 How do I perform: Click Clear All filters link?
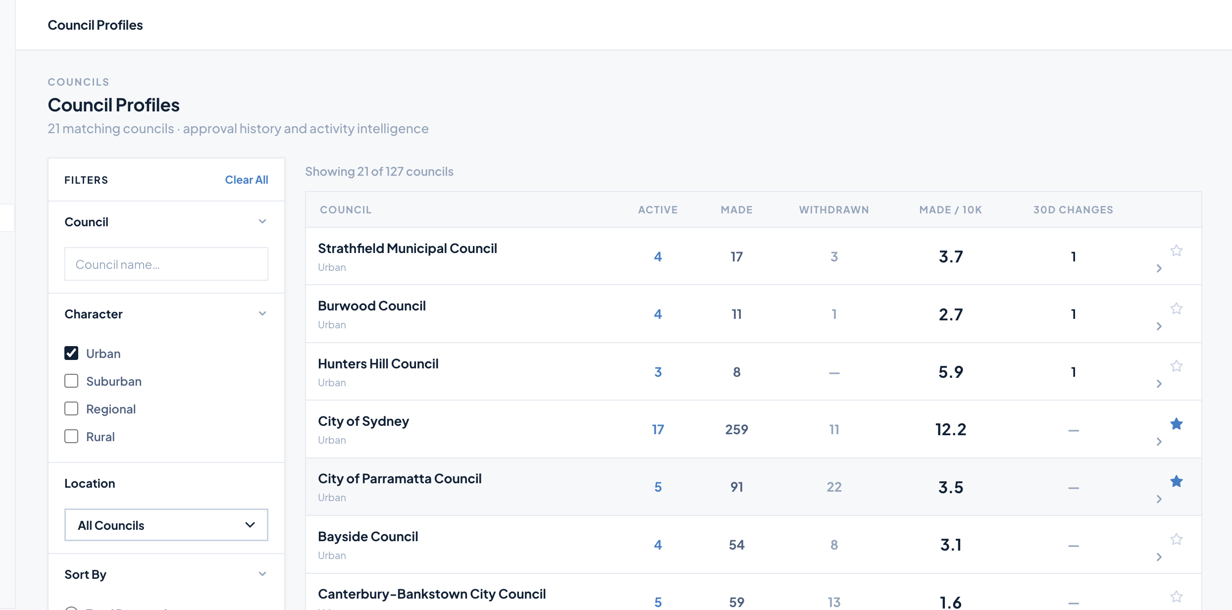point(247,180)
